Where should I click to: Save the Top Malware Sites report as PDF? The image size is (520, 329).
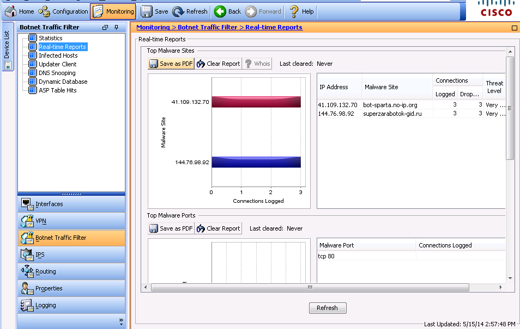(171, 64)
